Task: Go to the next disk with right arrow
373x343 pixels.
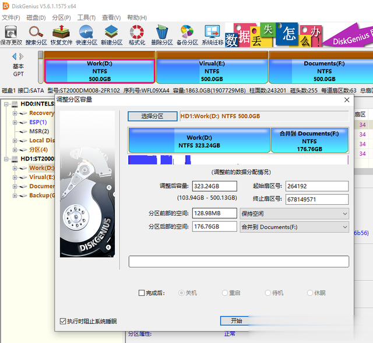Action: (22, 57)
